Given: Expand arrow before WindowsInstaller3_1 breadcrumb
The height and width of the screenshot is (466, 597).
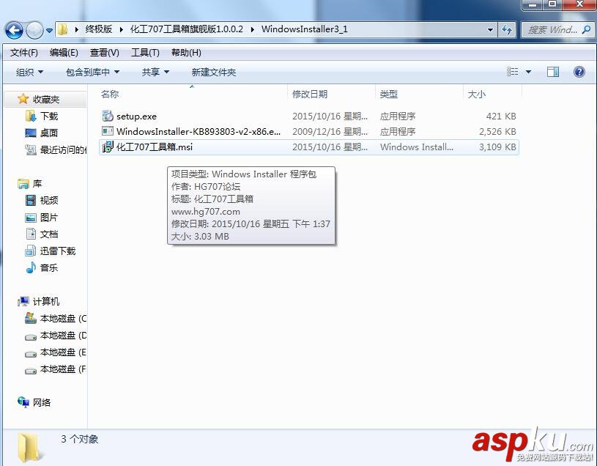Looking at the screenshot, I should click(253, 30).
